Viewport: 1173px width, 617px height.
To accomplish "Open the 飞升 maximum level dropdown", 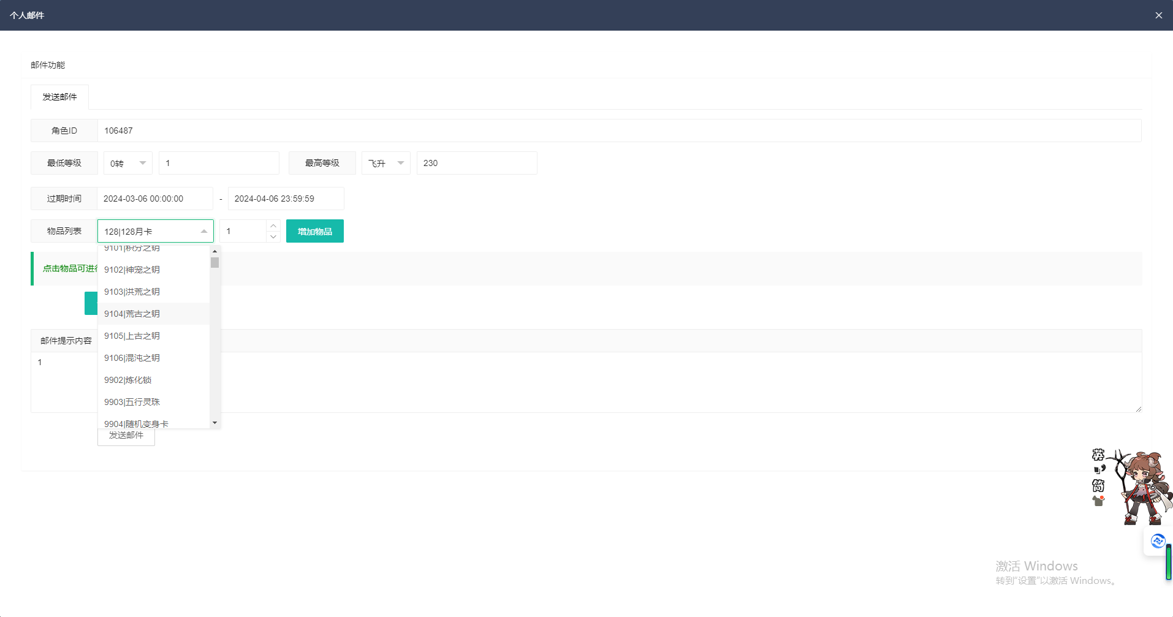I will (x=386, y=163).
